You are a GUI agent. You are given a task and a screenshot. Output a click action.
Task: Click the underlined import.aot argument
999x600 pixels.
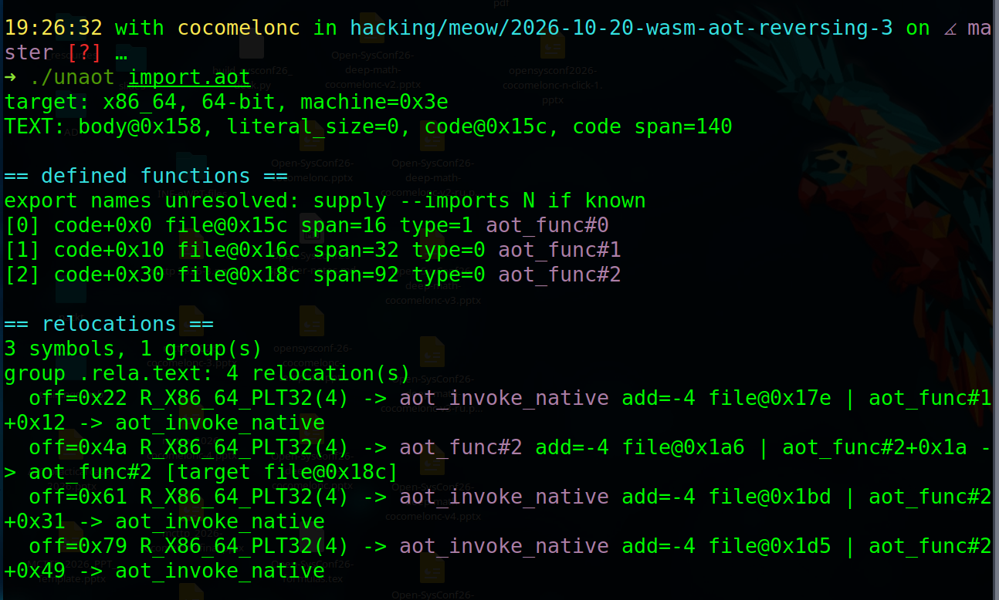coord(189,77)
